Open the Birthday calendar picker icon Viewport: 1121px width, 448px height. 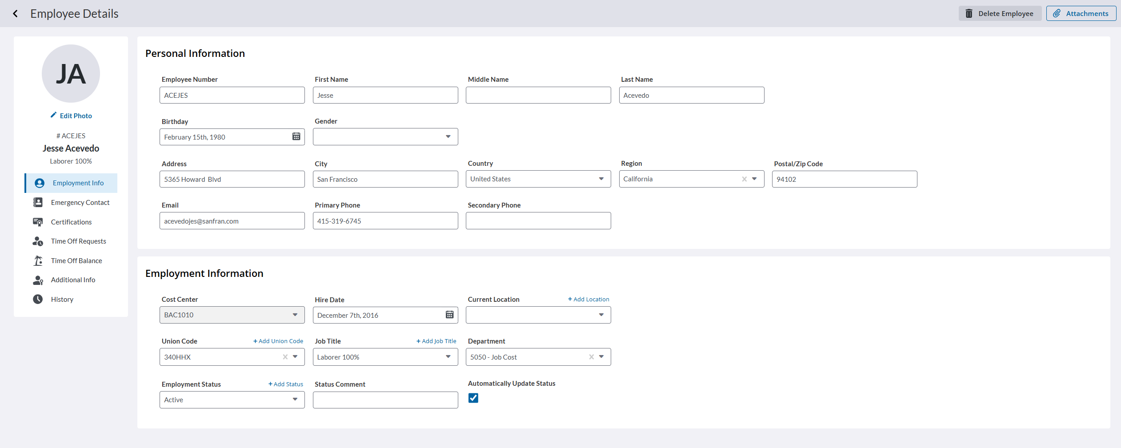tap(296, 136)
